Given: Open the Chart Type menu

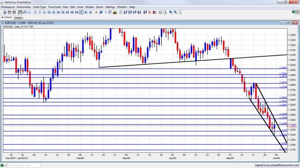Looking at the screenshot, I should (39, 7).
